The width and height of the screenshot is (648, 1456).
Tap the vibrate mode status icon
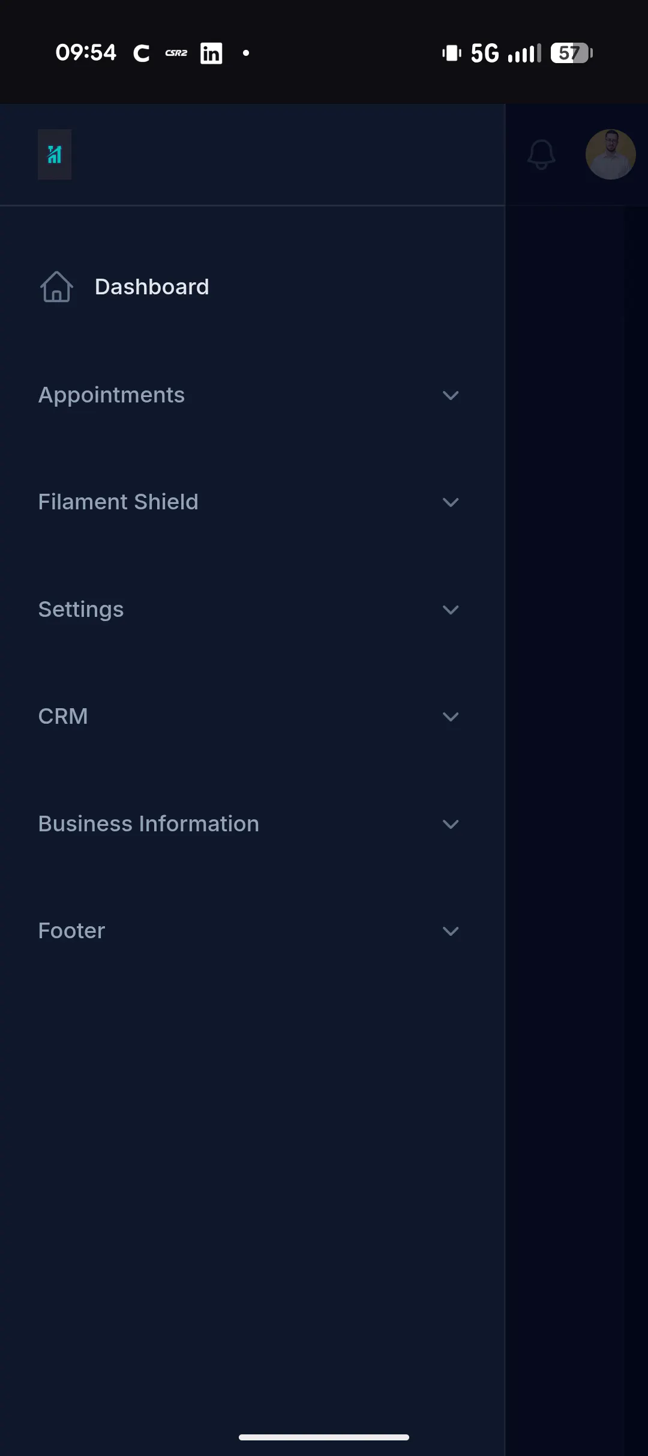[451, 53]
